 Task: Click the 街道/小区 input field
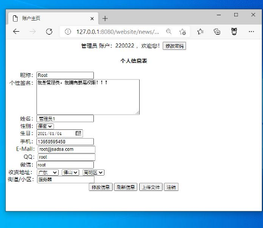[x=66, y=179]
